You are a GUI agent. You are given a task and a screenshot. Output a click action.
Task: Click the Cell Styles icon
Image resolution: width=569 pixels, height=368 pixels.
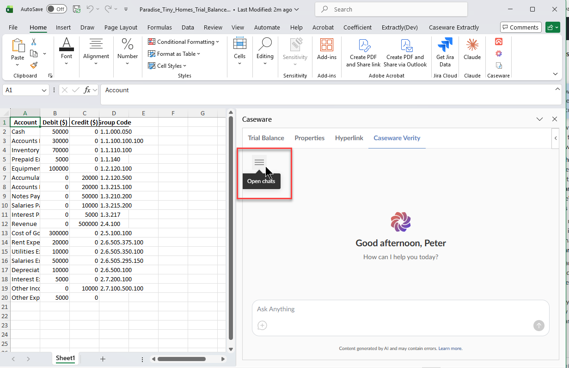152,65
